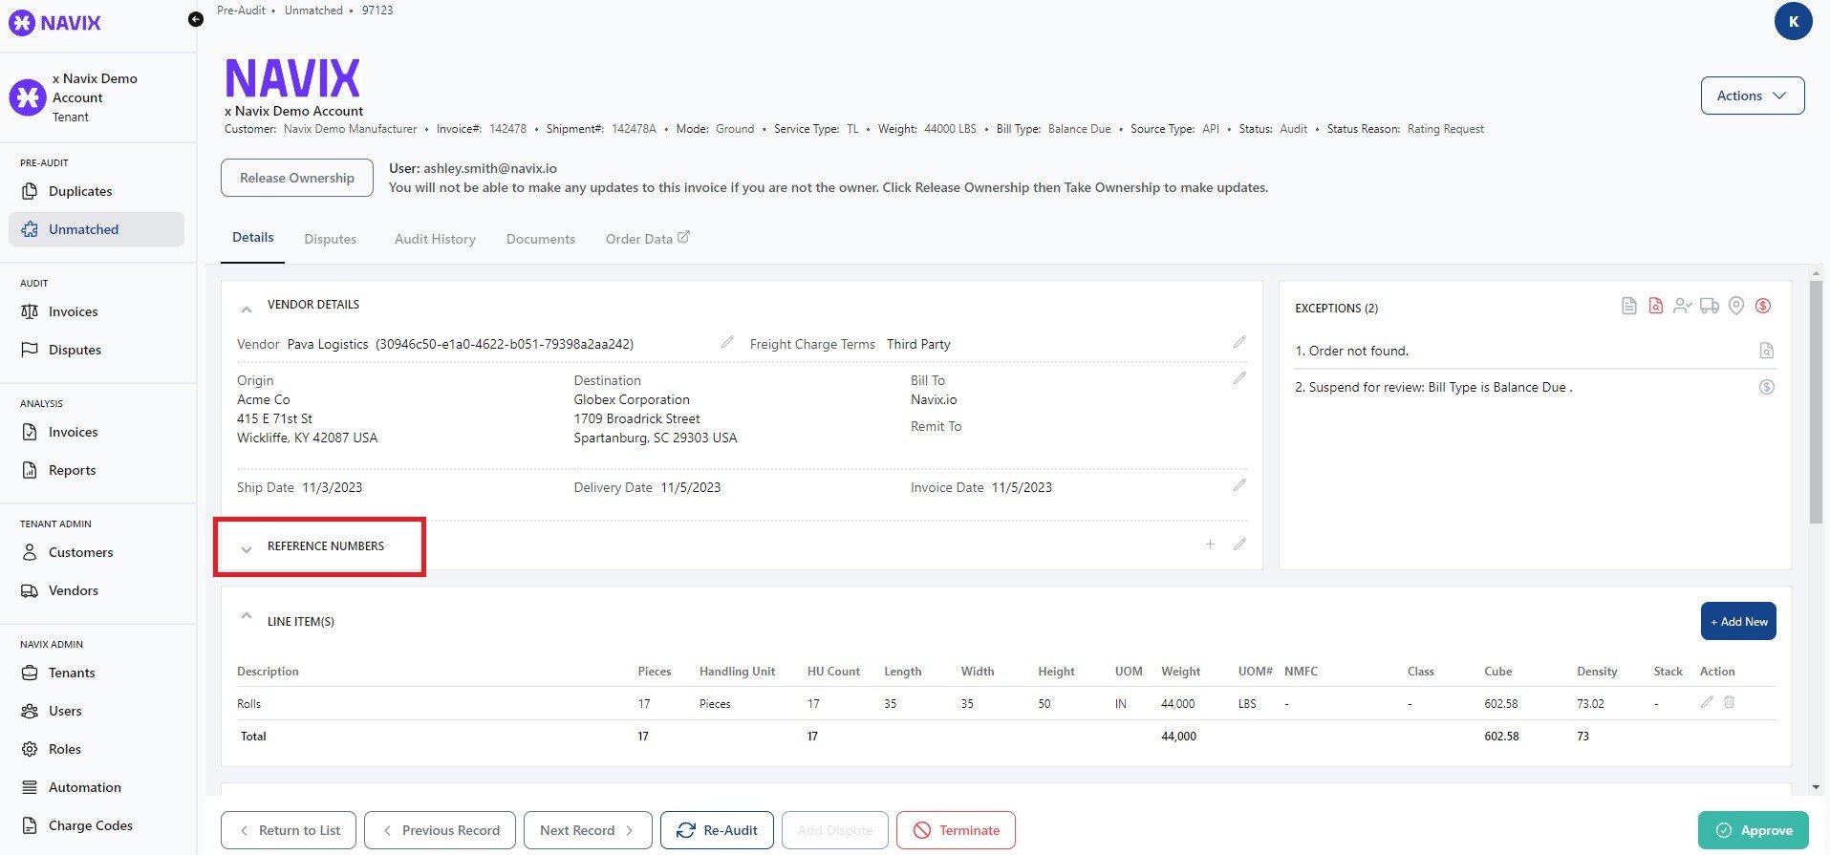Click the Terminate button
The height and width of the screenshot is (855, 1830).
click(956, 830)
